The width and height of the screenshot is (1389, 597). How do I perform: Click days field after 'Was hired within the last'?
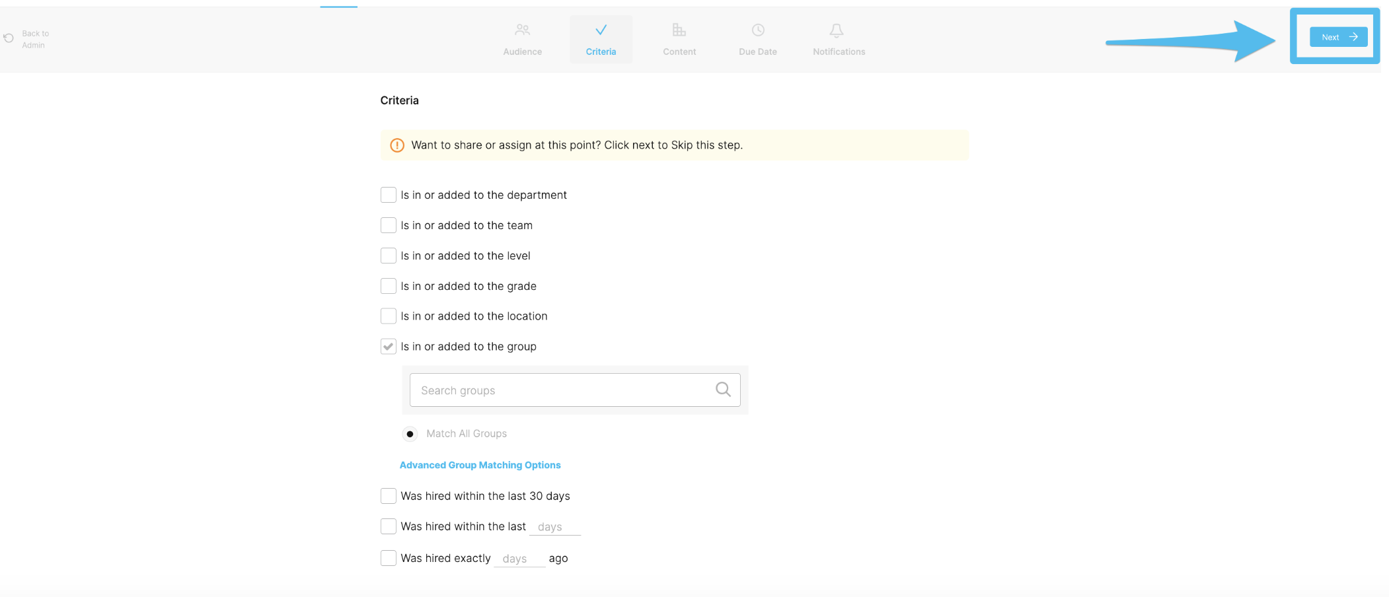[555, 526]
